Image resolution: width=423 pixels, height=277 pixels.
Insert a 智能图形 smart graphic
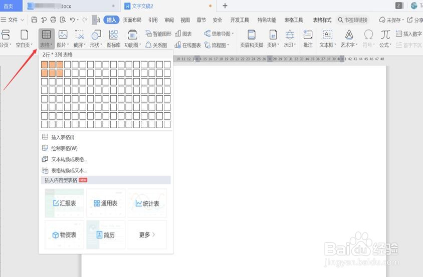[x=158, y=34]
